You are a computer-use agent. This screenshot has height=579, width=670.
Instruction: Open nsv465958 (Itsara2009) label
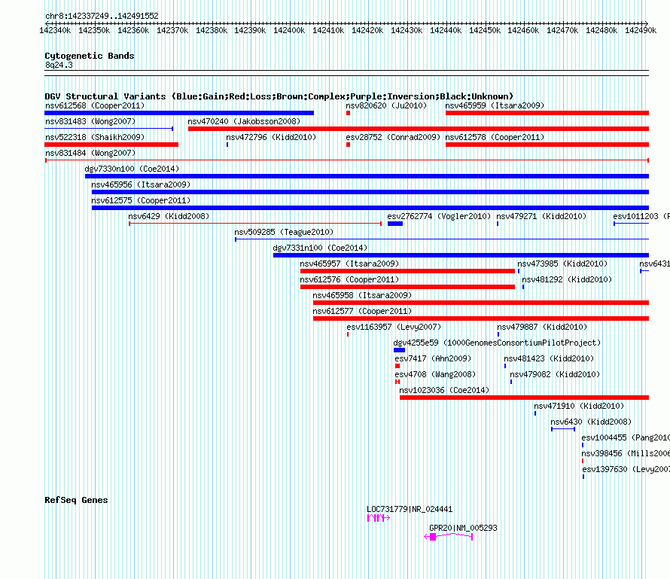pos(362,295)
